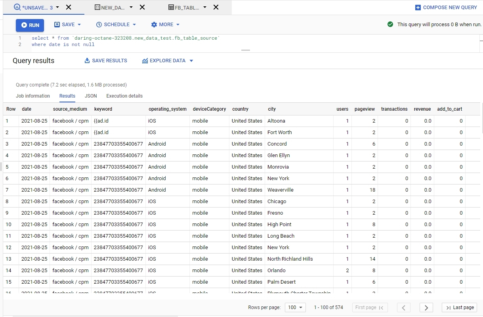Click city cell 'Palm Desert'
The image size is (483, 317).
[281, 282]
